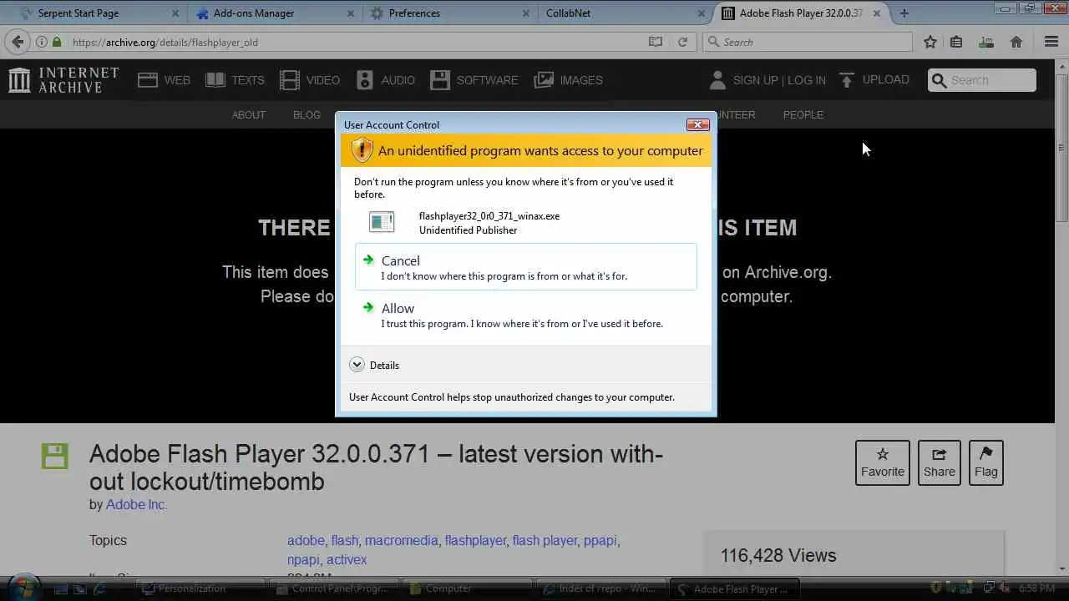Open the VIDEO section
The width and height of the screenshot is (1069, 601).
(310, 80)
